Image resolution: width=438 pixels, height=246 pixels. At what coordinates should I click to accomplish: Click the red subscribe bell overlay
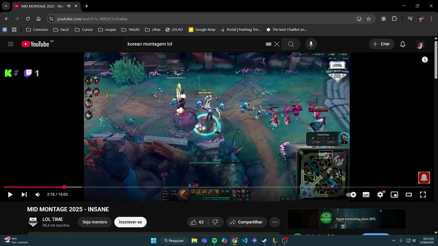coord(424,177)
